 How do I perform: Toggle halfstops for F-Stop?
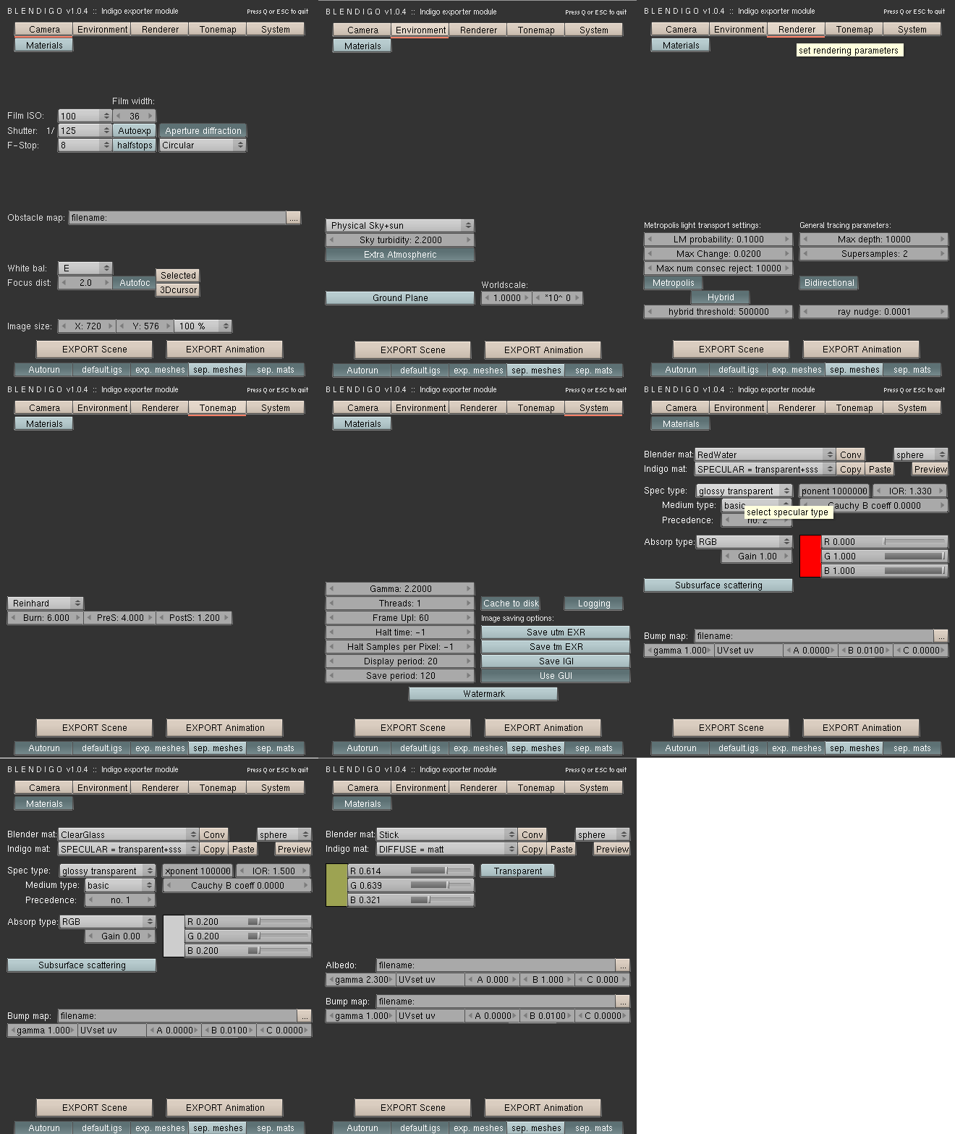[x=135, y=145]
